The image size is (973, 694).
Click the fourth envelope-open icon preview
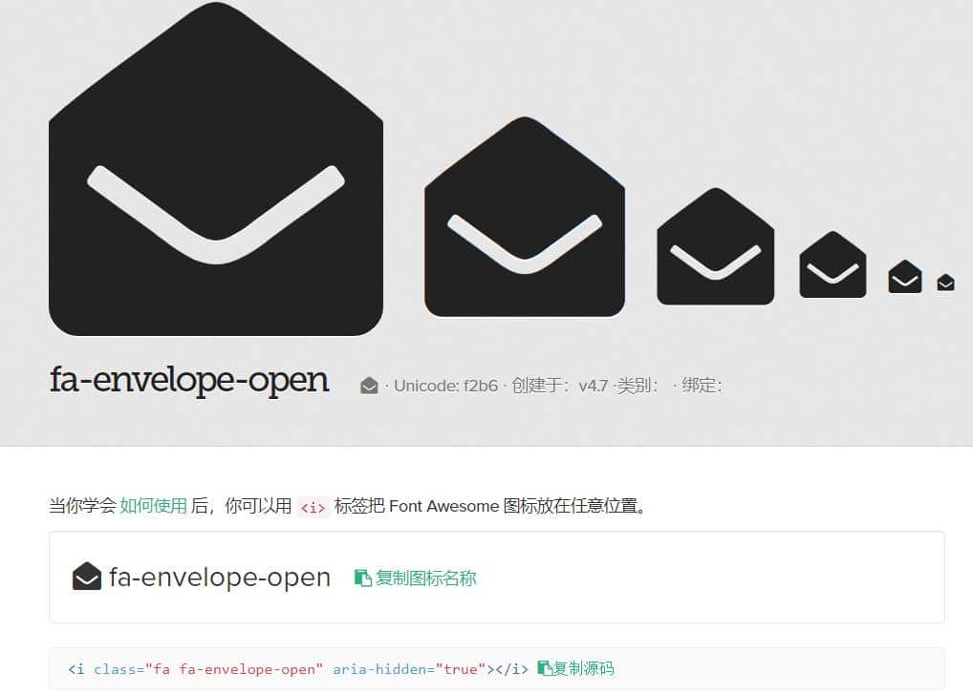tap(832, 264)
